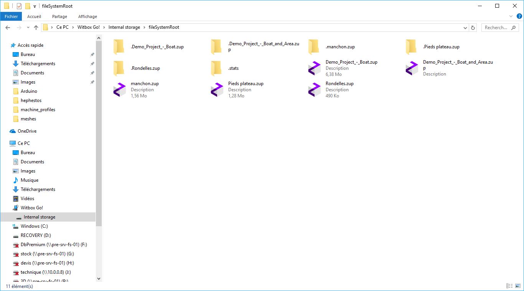Click the navigation pane scrollbar down arrow
This screenshot has height=291, width=524.
(99, 279)
